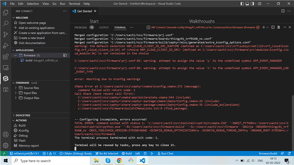This screenshot has height=165, width=294.
Task: Click status bar debug launch icon
Action: 145,154
